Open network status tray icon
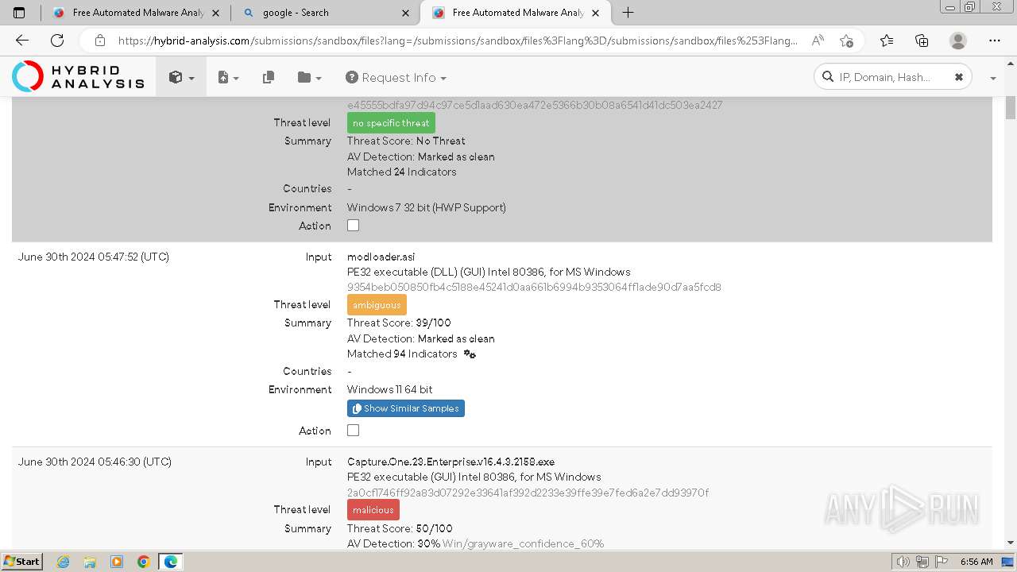 point(922,562)
